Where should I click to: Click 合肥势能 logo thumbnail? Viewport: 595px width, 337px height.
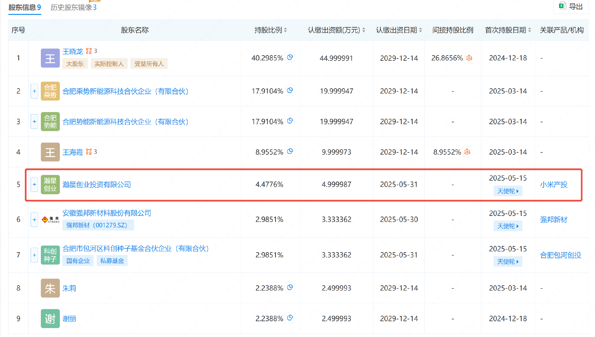click(50, 121)
